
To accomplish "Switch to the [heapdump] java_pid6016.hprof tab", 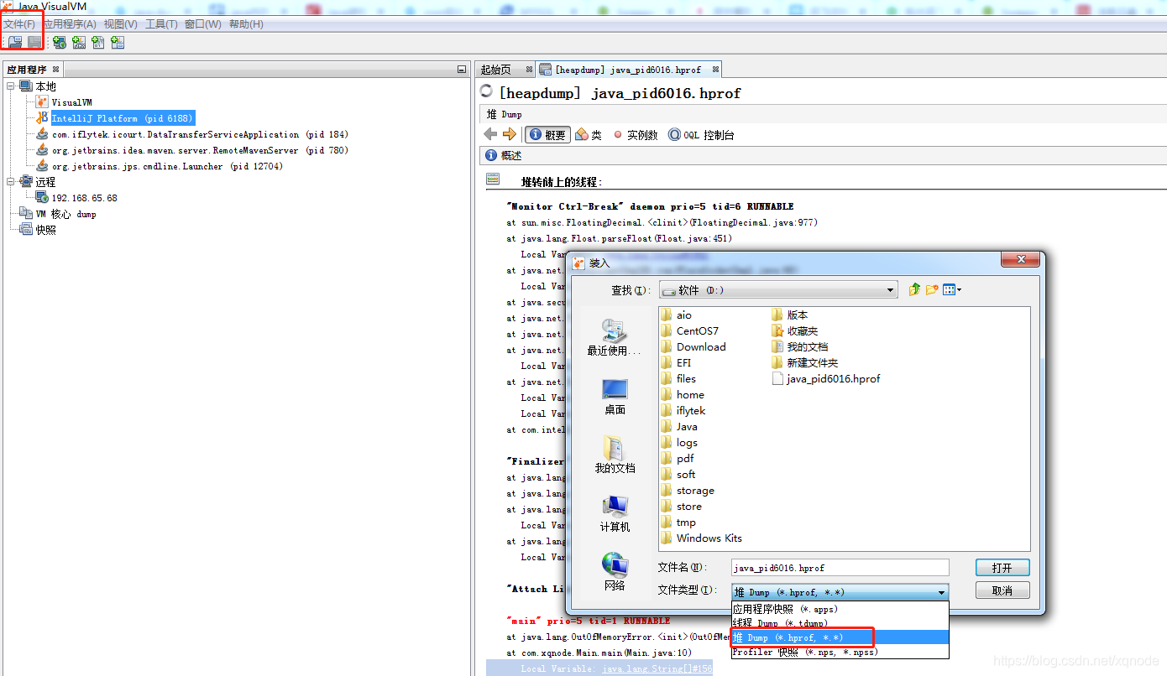I will tap(627, 70).
